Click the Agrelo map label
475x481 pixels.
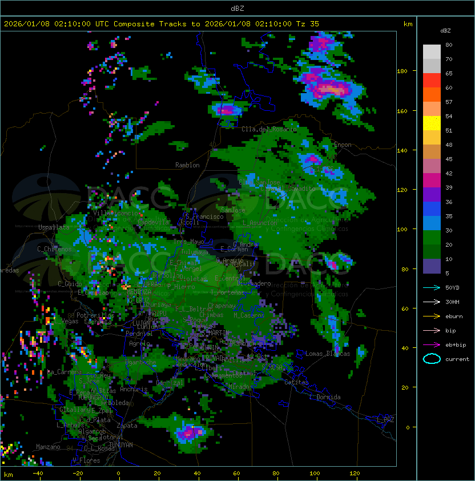(139, 343)
